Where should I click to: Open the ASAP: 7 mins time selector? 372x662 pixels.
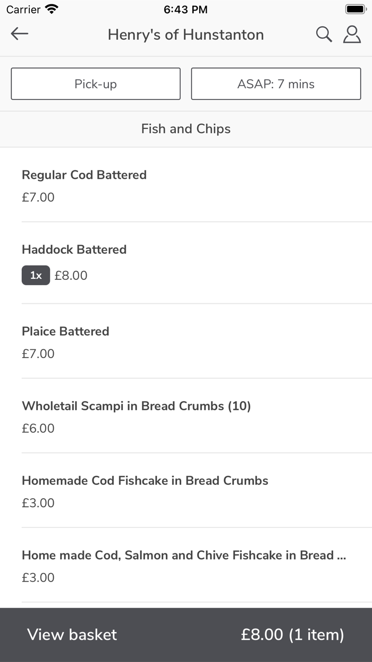(276, 84)
